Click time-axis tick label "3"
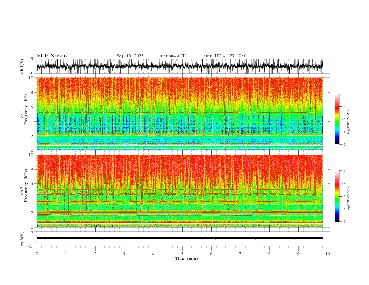This screenshot has height=285, width=369. pos(124,254)
